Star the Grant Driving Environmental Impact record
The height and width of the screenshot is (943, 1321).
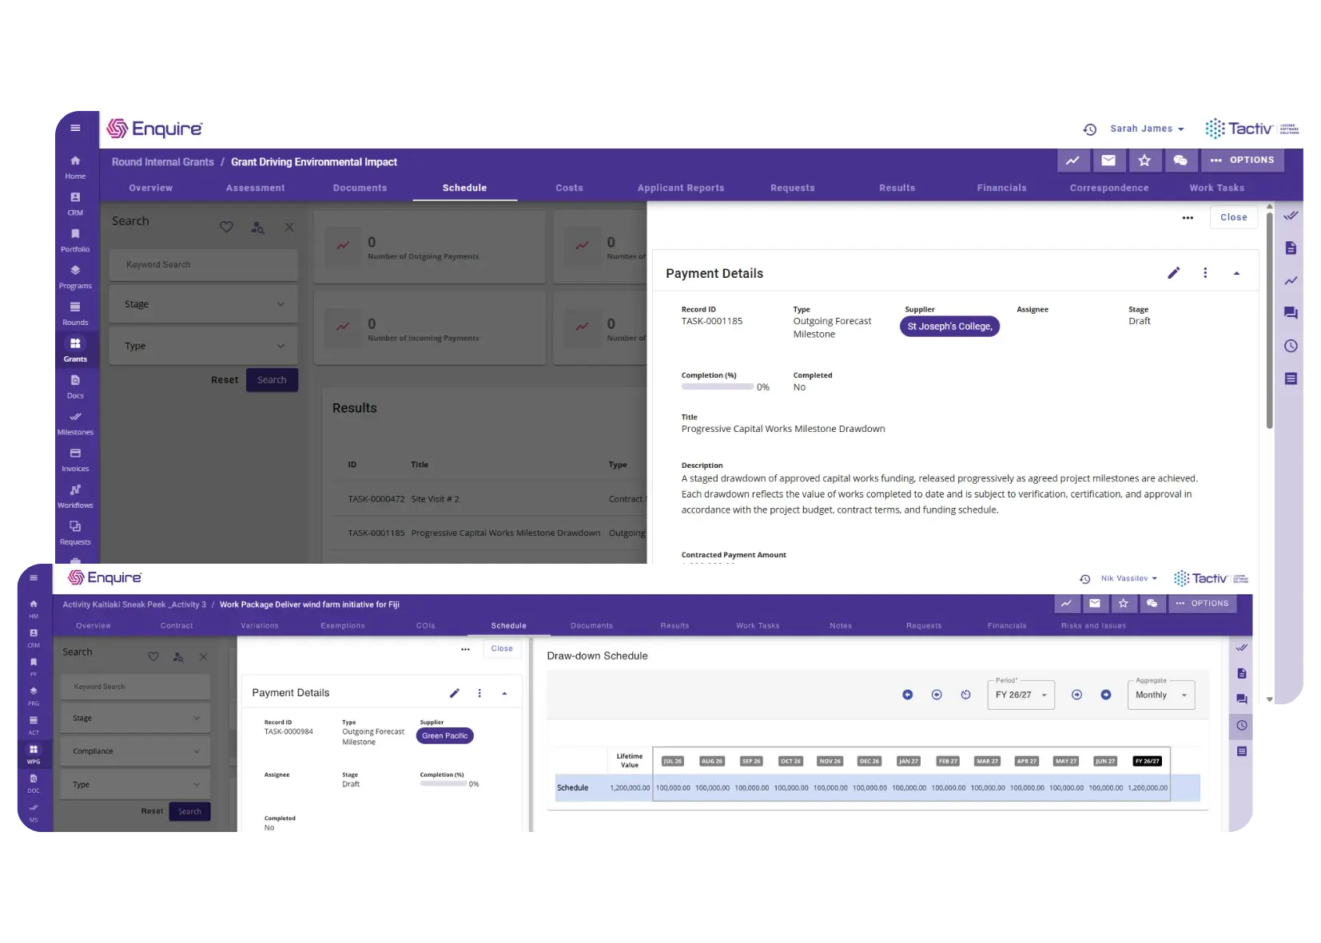pos(1144,160)
